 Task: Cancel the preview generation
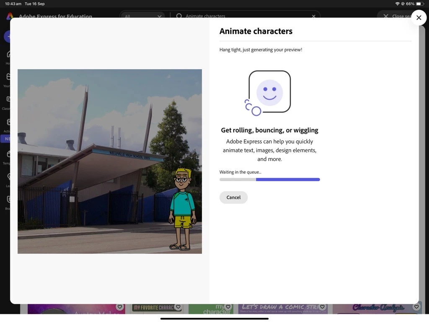tap(233, 197)
